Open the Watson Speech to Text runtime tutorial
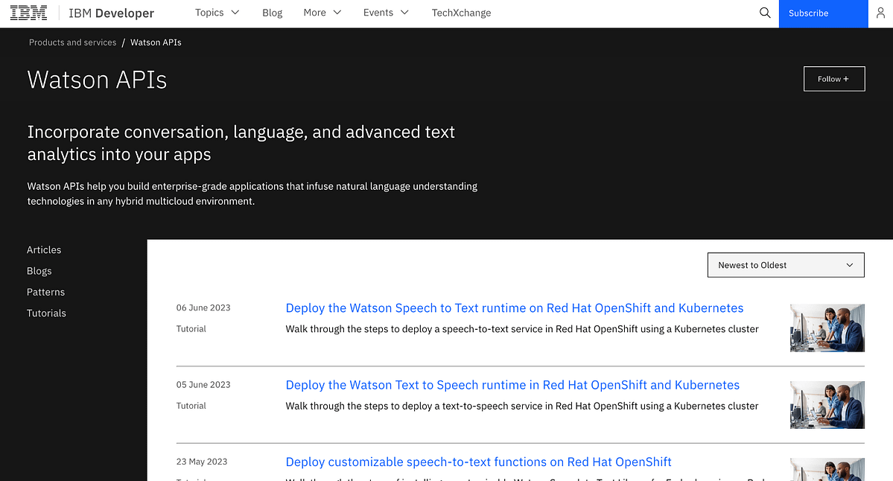Viewport: 893px width, 481px height. pyautogui.click(x=514, y=308)
